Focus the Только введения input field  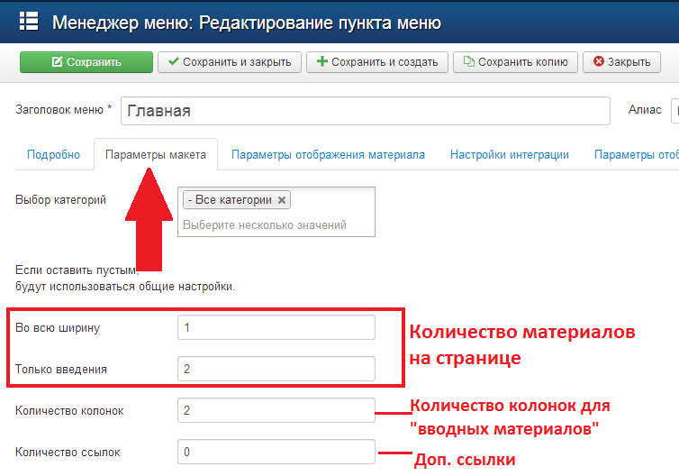click(x=276, y=369)
